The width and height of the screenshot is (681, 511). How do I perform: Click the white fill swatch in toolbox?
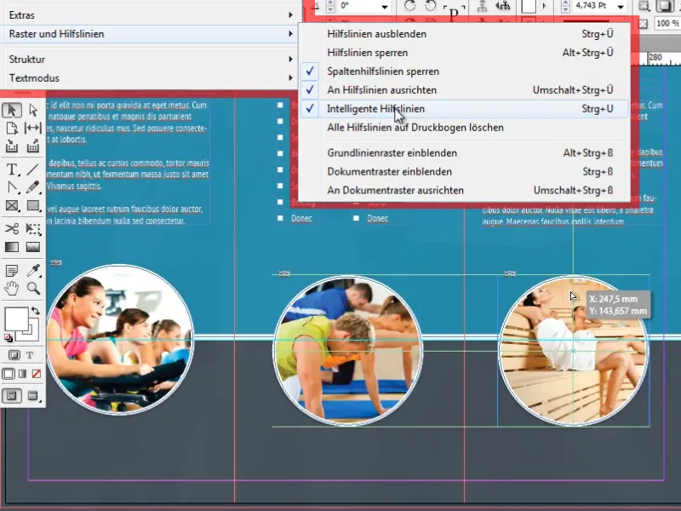[16, 319]
